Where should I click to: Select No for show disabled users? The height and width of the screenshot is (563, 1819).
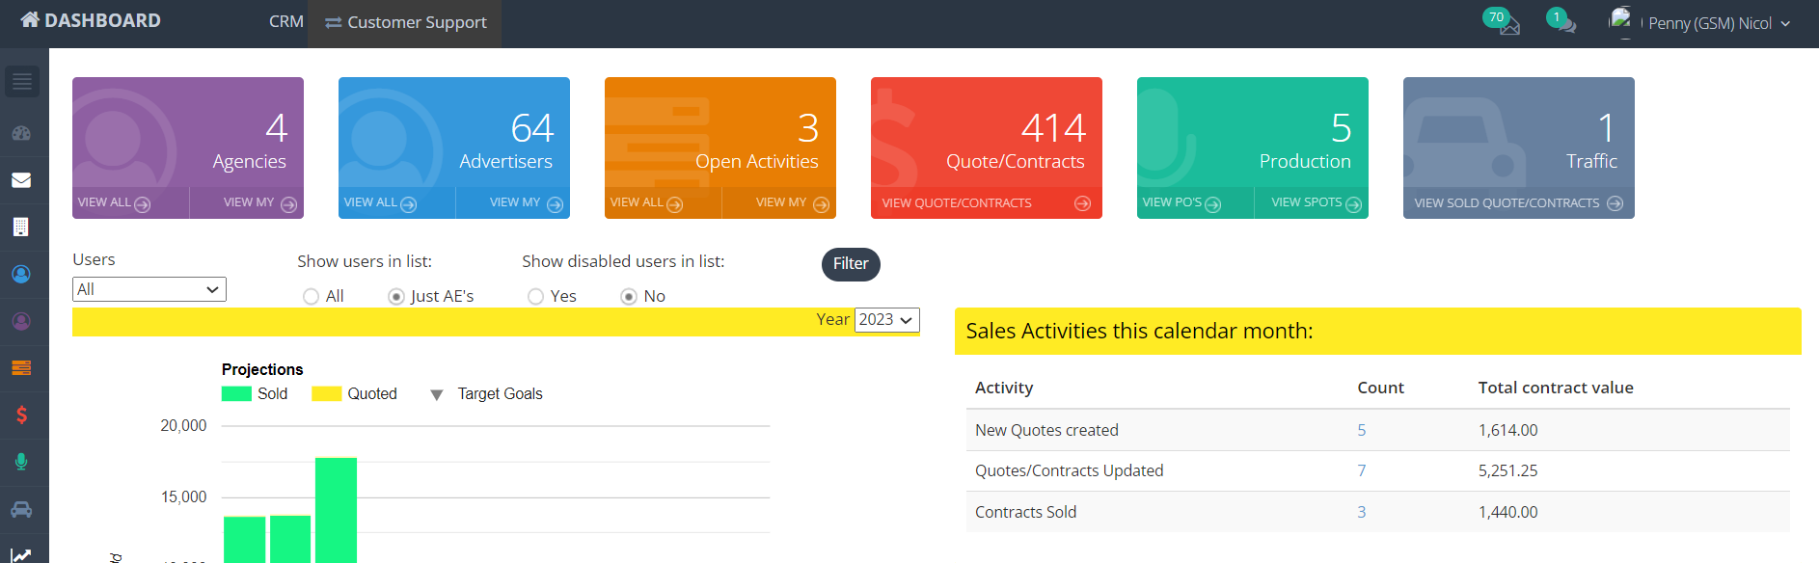coord(629,297)
